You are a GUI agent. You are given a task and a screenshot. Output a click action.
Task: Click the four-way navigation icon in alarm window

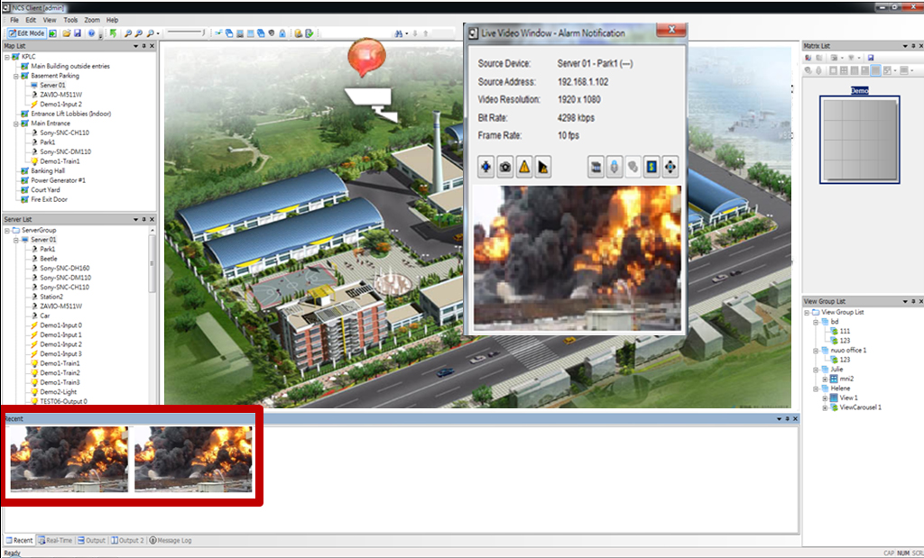[670, 167]
